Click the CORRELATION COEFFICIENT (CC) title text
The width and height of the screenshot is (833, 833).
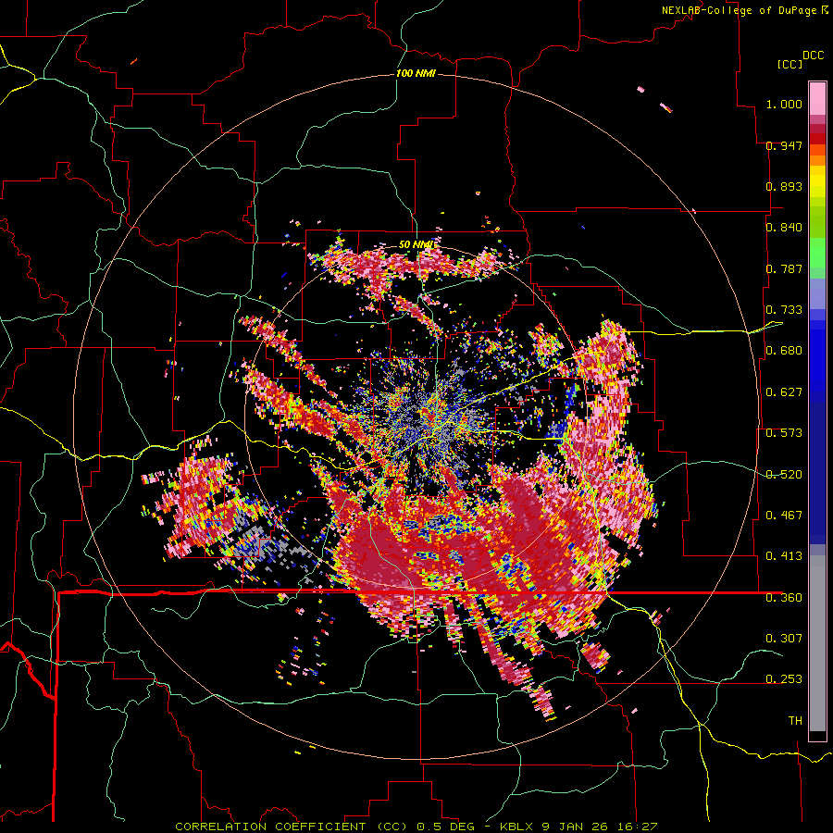coord(291,827)
